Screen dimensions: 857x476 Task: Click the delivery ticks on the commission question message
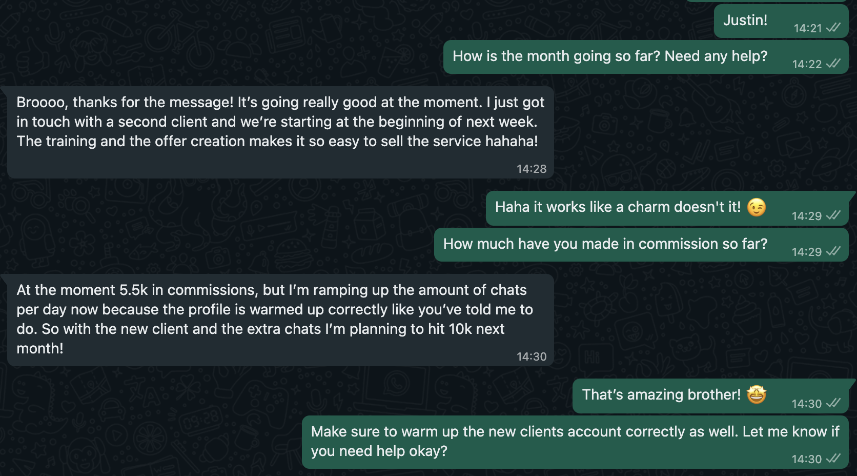point(833,251)
